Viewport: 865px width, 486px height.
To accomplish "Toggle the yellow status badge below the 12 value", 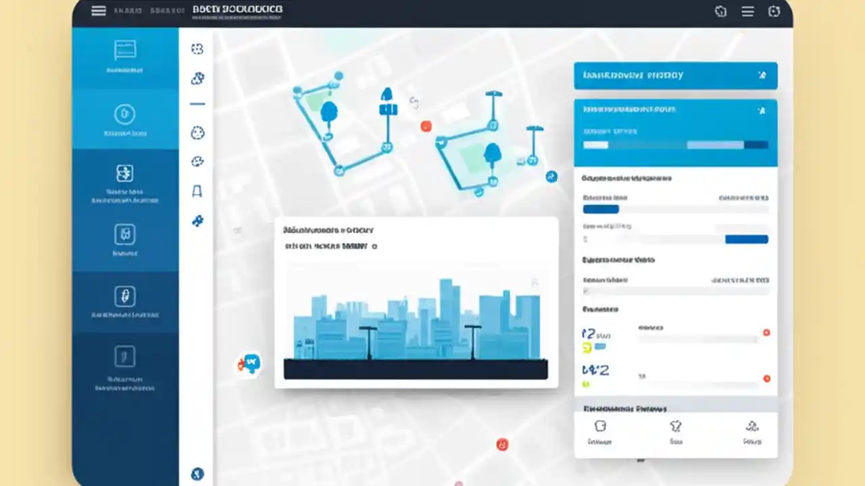I will pos(587,347).
